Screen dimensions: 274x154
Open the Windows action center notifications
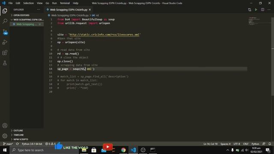pos(268,150)
